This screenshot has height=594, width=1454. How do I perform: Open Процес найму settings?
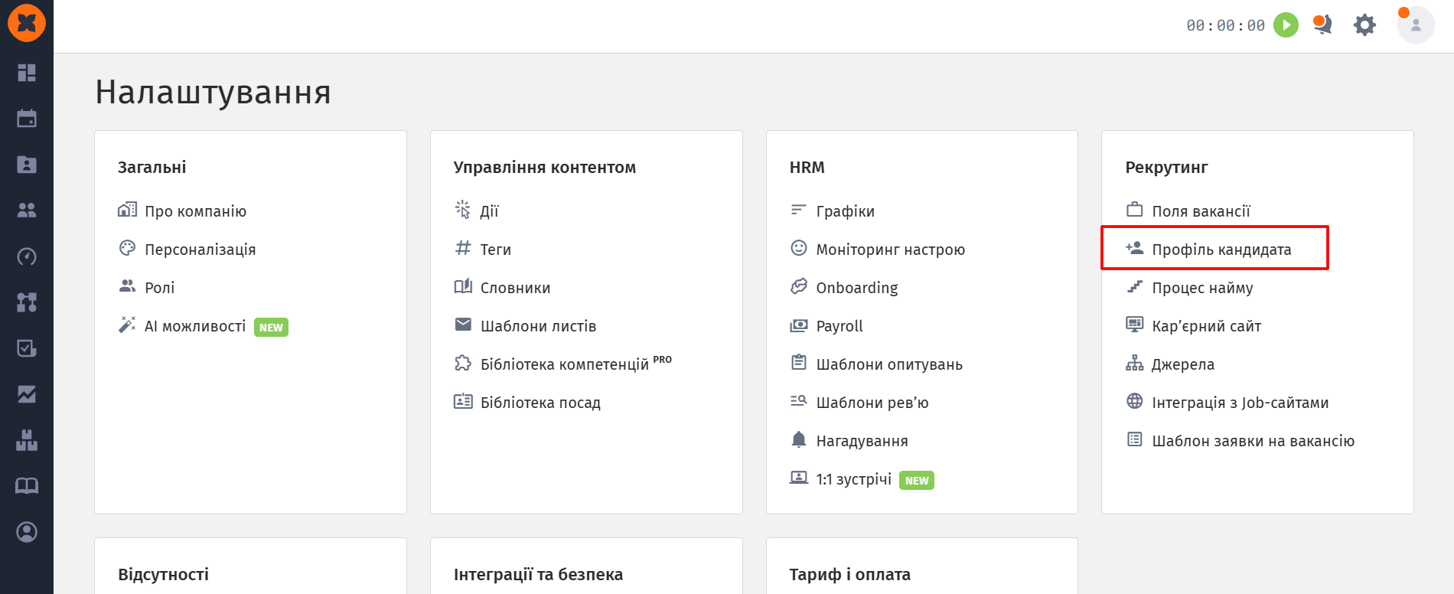point(1189,287)
